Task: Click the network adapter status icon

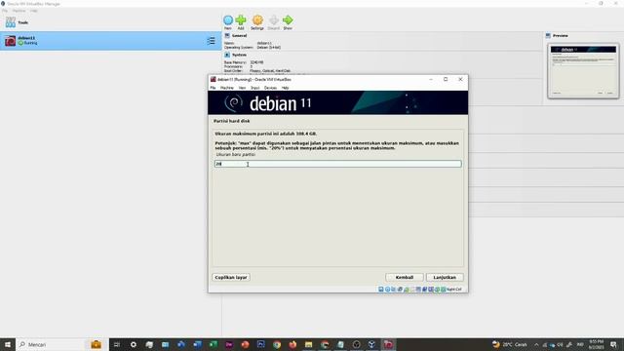Action: coord(400,290)
